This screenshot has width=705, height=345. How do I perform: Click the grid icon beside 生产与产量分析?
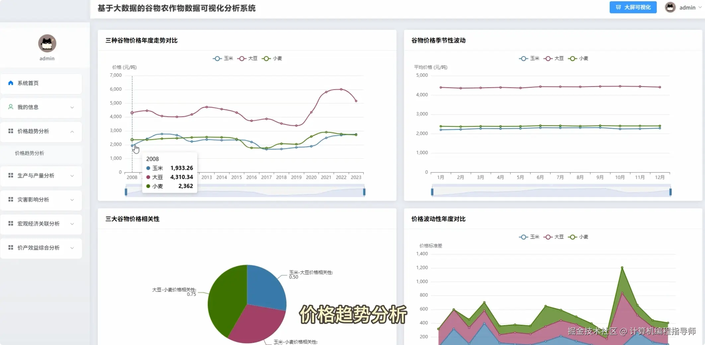coord(10,175)
